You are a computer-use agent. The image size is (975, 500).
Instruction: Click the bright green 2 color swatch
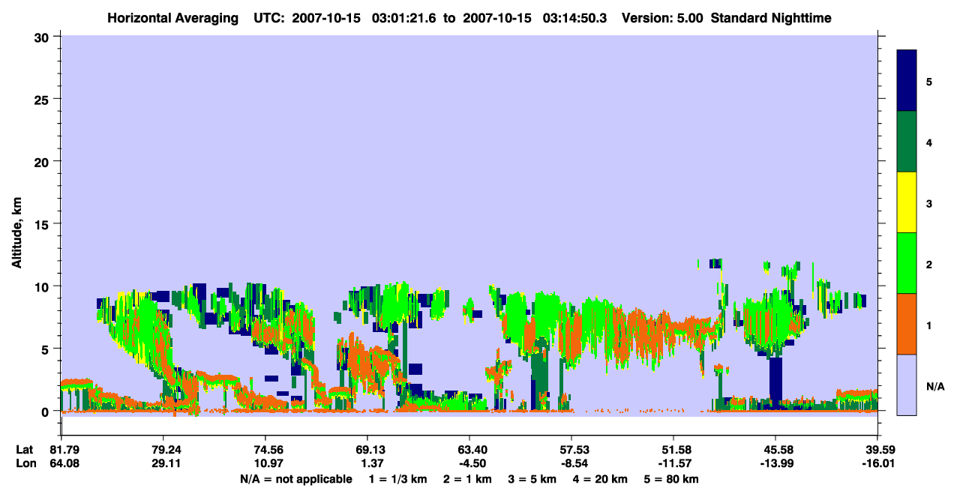[x=907, y=263]
